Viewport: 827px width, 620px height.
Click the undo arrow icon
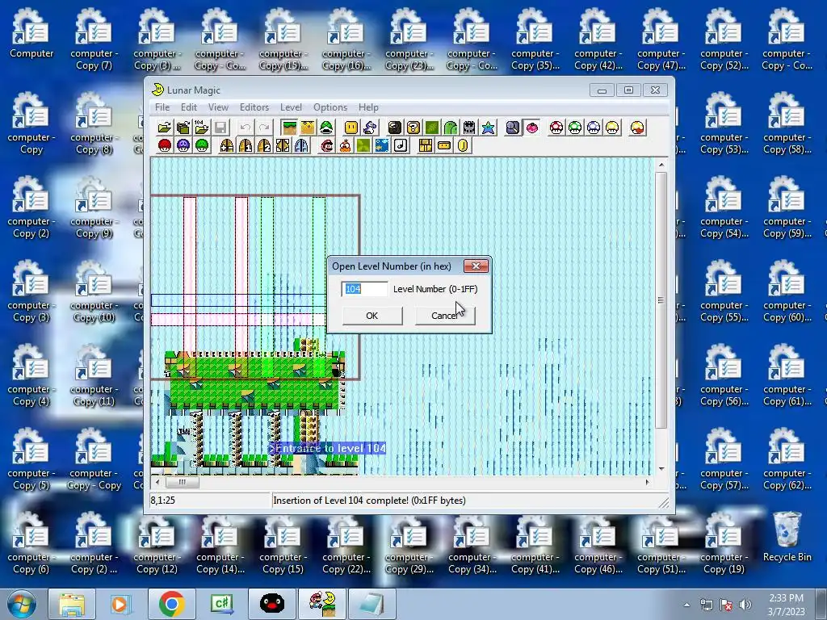[246, 128]
